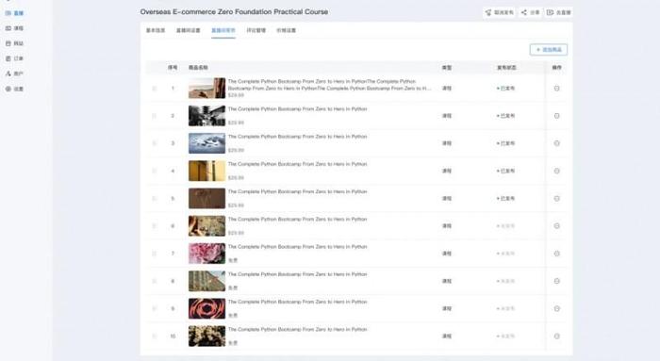The width and height of the screenshot is (660, 361).
Task: Open the blue aerial thumbnail in row 3
Action: click(206, 143)
